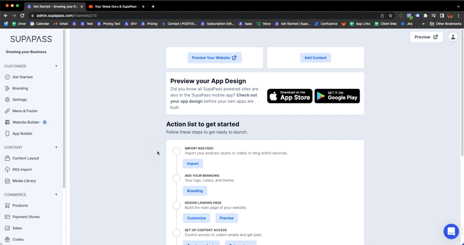Click the browser back arrow
464x245 pixels.
6,16
